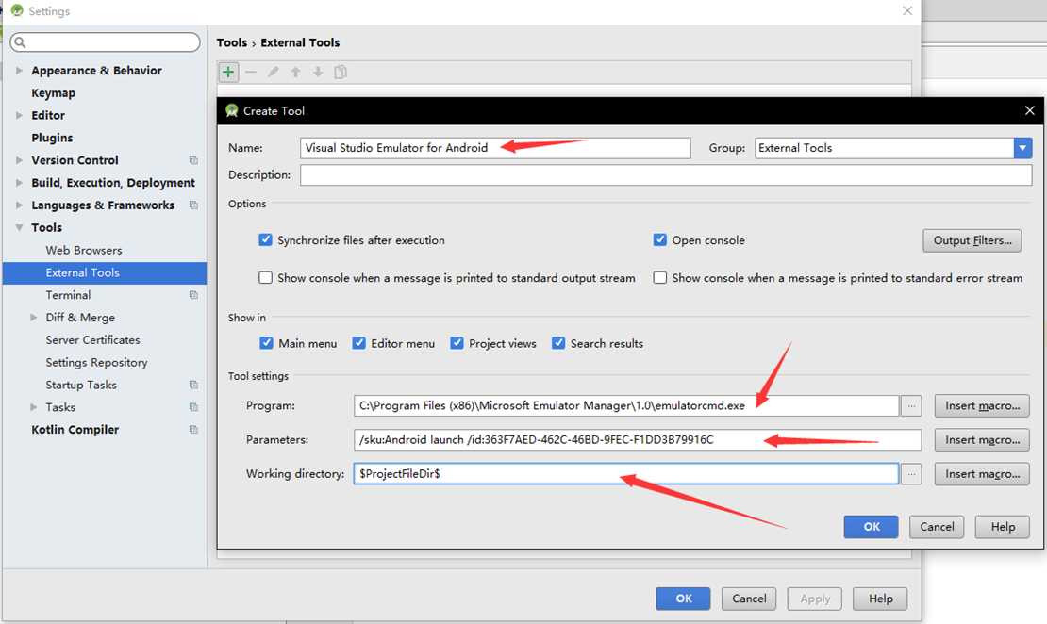Click into the Parameters field
This screenshot has height=624, width=1047.
pos(638,440)
